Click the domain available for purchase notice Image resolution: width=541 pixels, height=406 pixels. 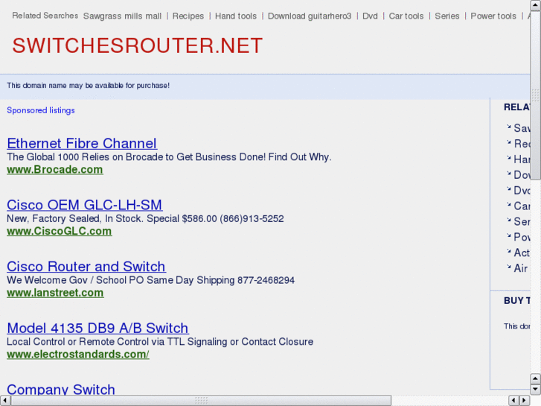pyautogui.click(x=88, y=86)
